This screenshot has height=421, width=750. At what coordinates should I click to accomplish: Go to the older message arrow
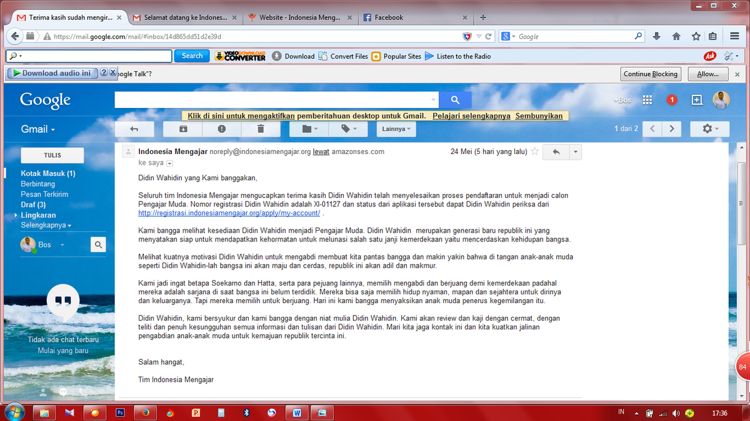point(672,129)
